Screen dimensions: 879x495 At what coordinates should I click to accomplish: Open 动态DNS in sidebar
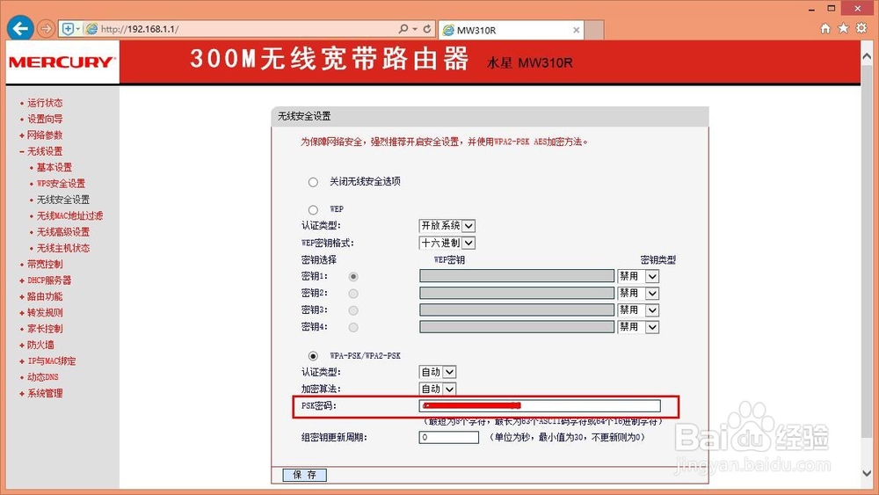click(x=42, y=377)
